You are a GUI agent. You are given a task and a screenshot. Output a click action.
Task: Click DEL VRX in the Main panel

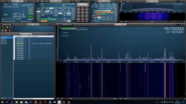point(31,11)
